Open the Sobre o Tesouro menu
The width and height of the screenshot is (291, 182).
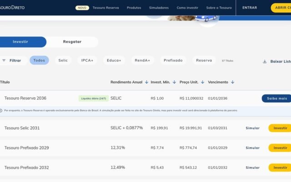(219, 8)
